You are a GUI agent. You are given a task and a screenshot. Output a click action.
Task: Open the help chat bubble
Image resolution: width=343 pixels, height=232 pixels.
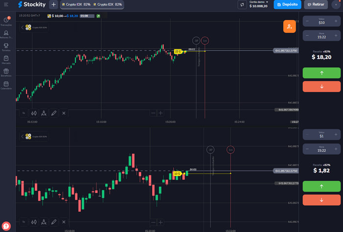click(x=6, y=226)
